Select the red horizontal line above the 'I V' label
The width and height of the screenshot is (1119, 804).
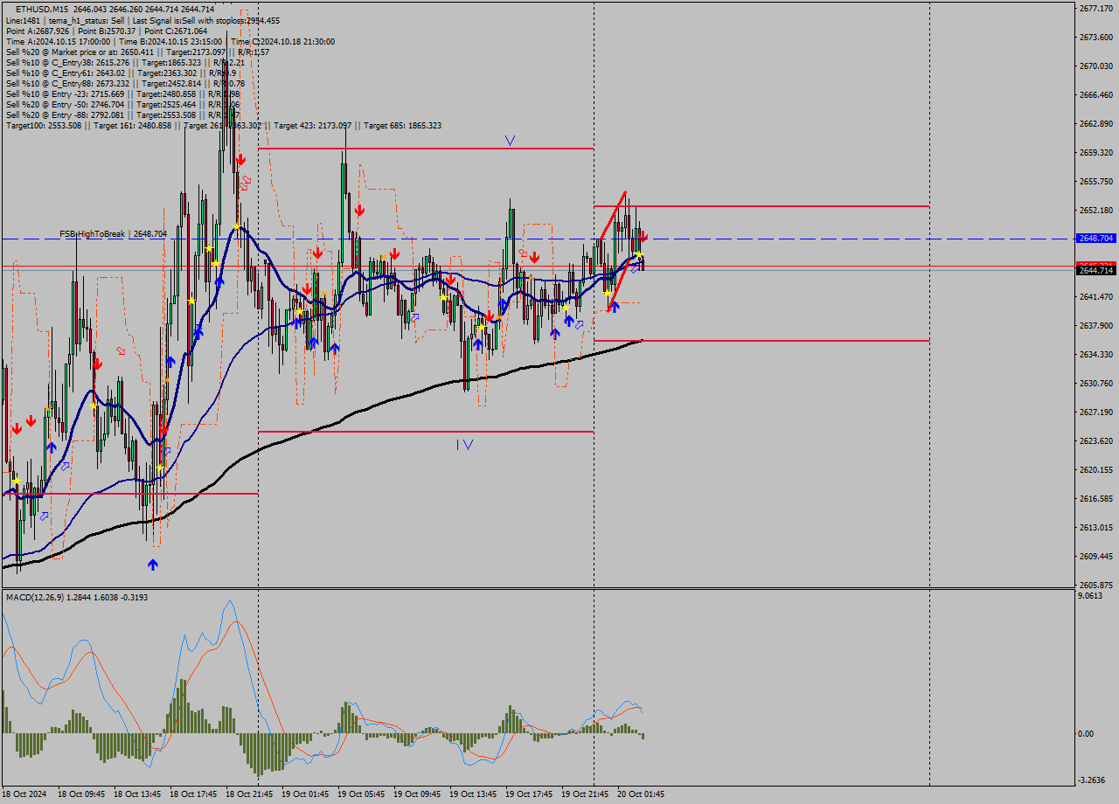(426, 432)
